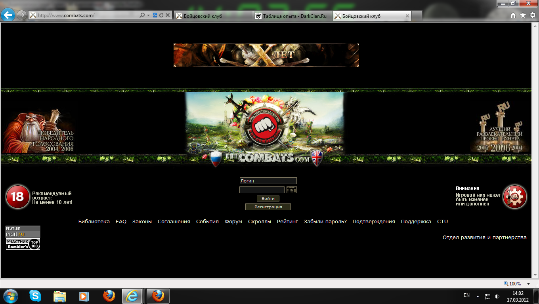
Task: Open a new blank tab
Action: click(x=417, y=16)
